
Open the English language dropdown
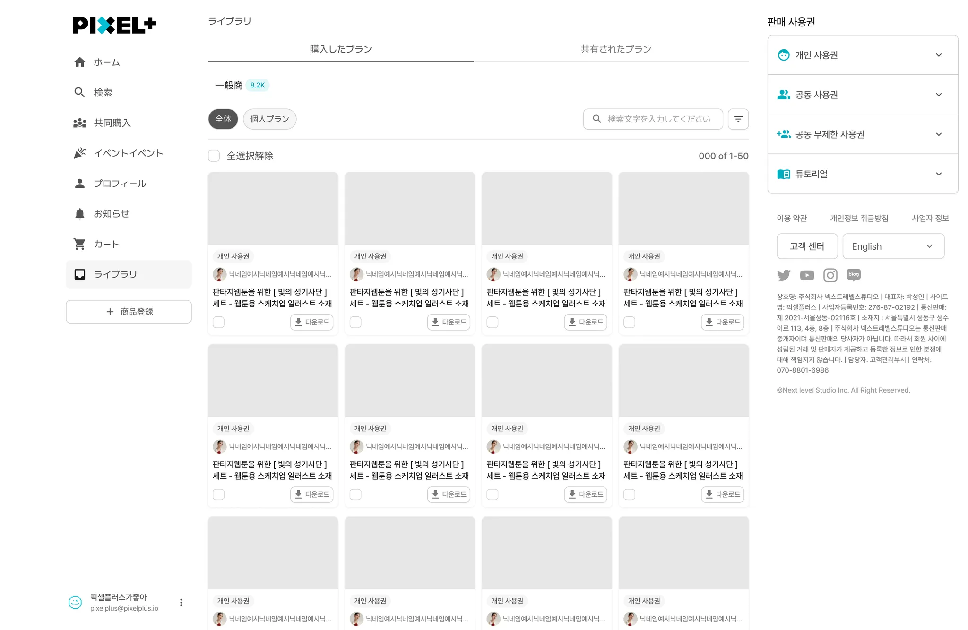click(893, 246)
